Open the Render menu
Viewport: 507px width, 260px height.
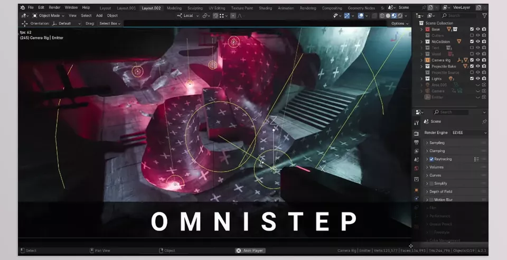[x=54, y=7]
